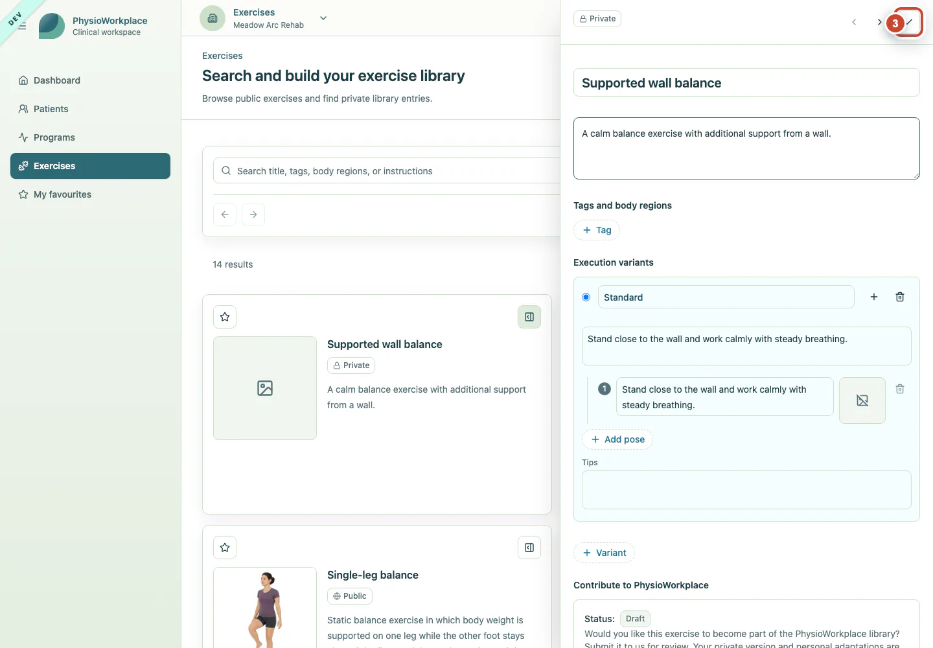Expand the Meadow Arc Rehab workspace dropdown

tap(323, 18)
